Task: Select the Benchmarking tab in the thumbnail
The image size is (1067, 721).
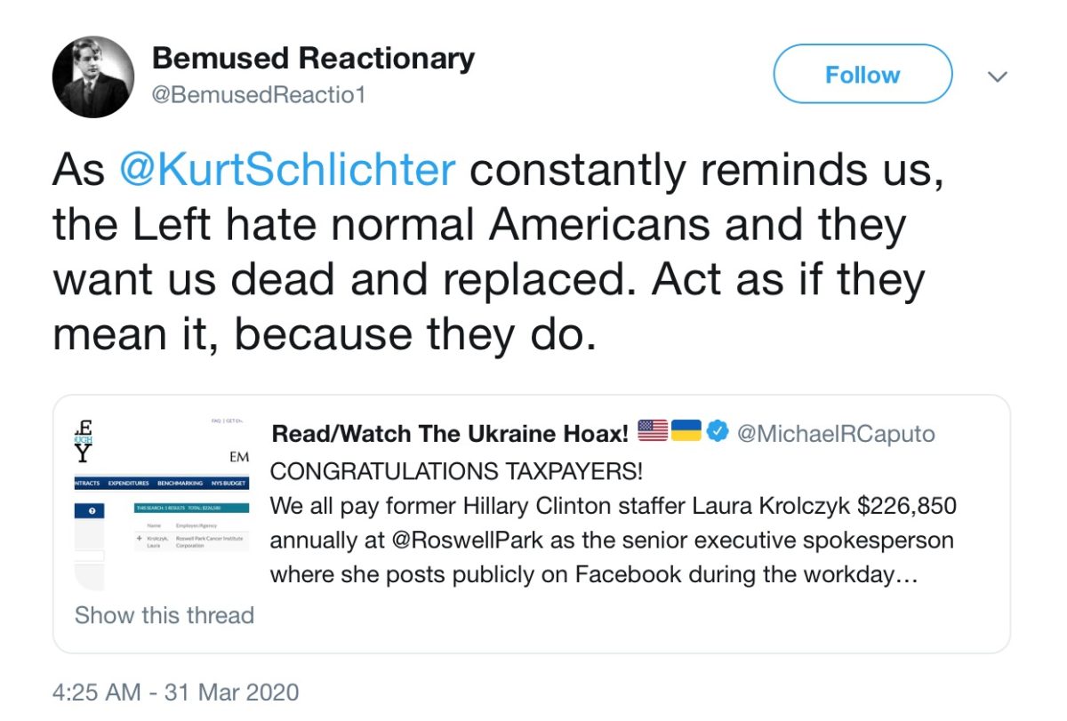Action: [x=181, y=484]
